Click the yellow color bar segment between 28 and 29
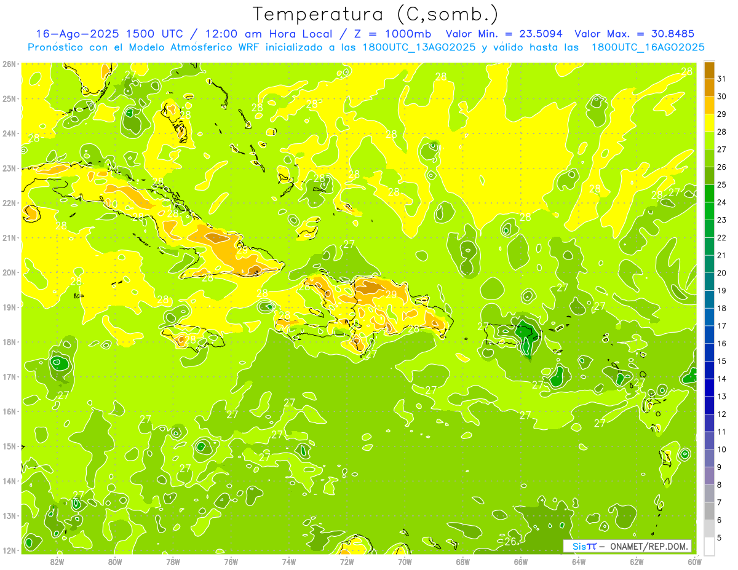This screenshot has height=570, width=738. click(x=709, y=123)
